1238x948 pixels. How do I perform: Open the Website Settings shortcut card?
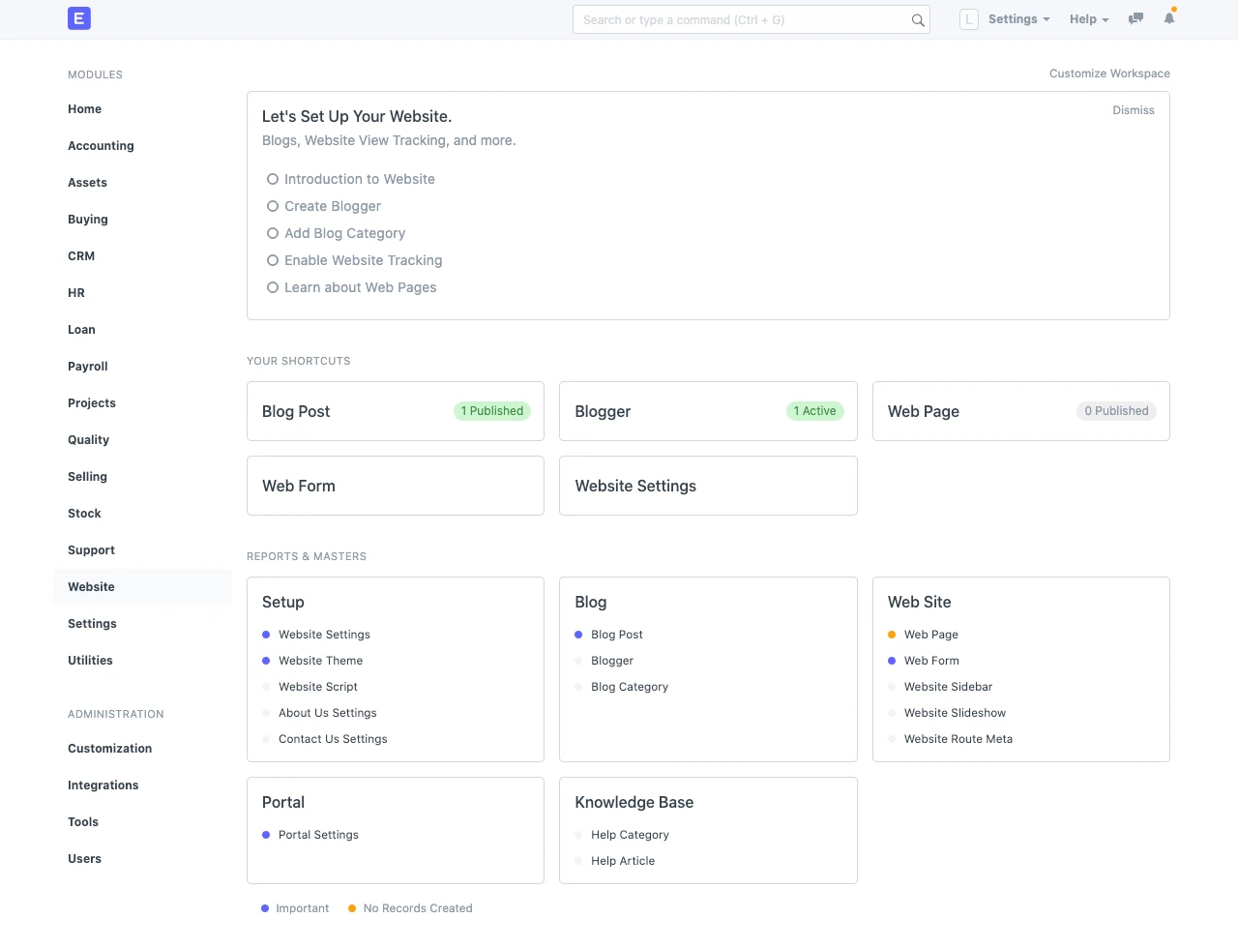(x=707, y=486)
